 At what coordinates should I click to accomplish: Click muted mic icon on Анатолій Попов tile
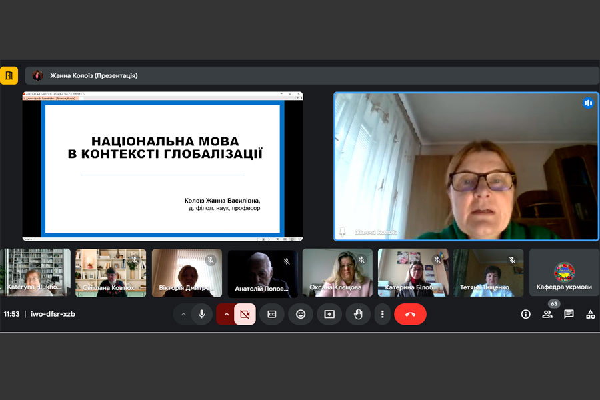click(287, 261)
